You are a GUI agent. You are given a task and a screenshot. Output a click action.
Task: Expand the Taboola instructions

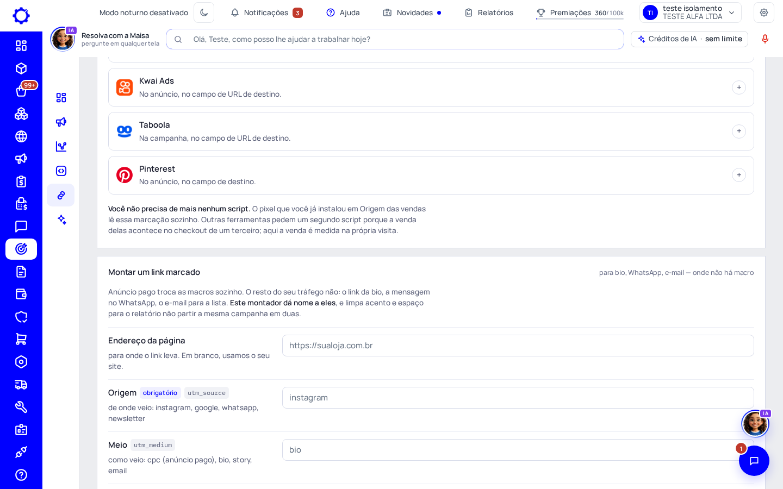[739, 131]
